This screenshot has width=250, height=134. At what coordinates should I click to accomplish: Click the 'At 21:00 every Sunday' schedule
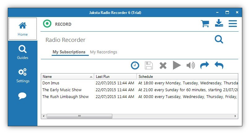coord(188,90)
